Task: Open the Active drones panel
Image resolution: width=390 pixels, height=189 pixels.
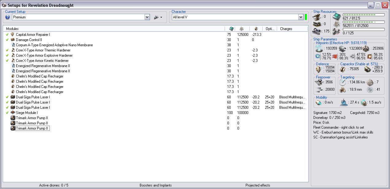Action: pyautogui.click(x=54, y=185)
